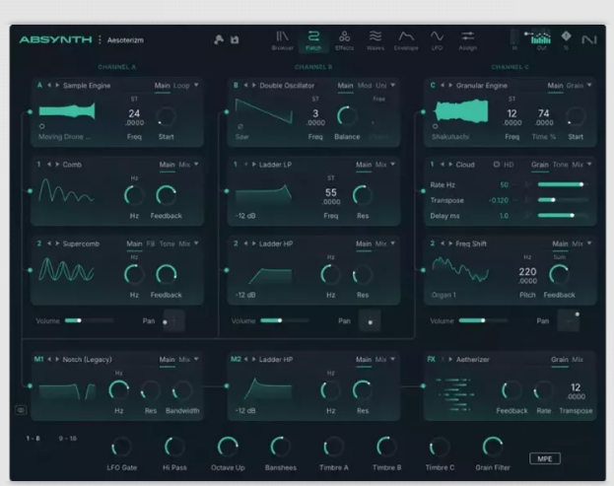Click the Sample Engine waveform display
This screenshot has height=486, width=614.
[x=67, y=111]
